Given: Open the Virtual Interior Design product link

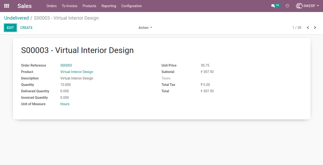Looking at the screenshot, I should [77, 72].
